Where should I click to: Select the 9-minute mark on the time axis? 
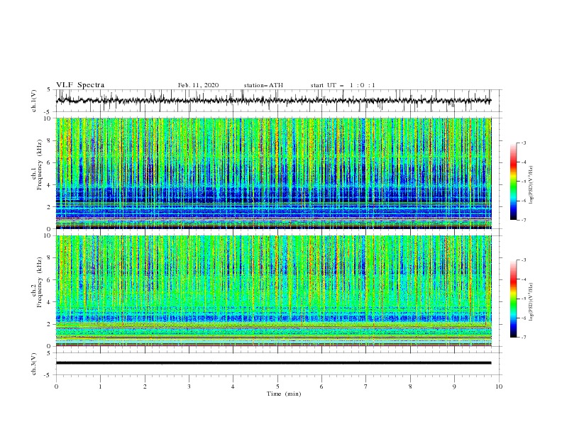[x=455, y=386]
